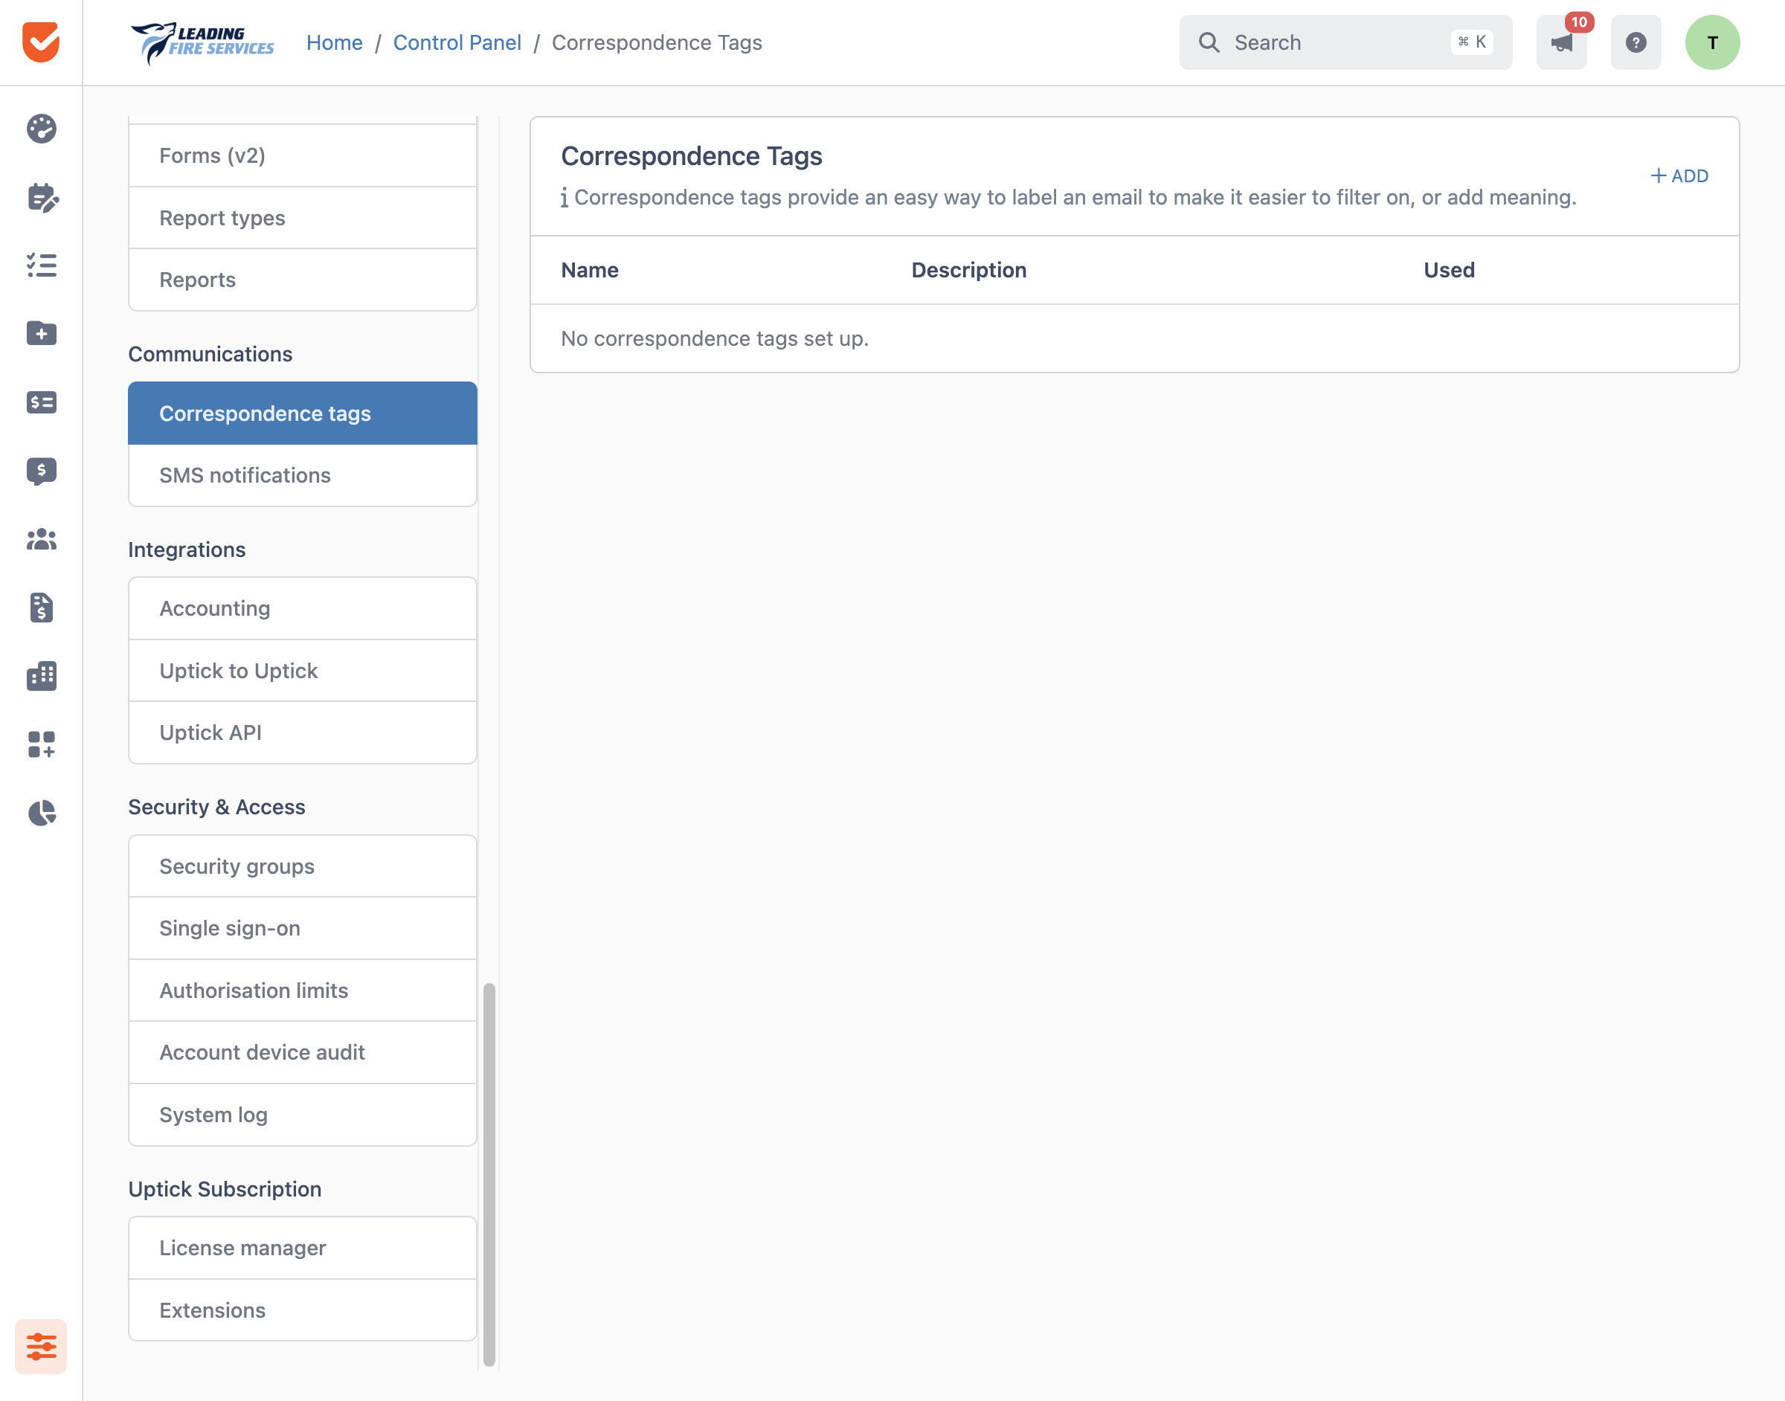The width and height of the screenshot is (1785, 1401).
Task: Open Uptick API settings
Action: (x=303, y=732)
